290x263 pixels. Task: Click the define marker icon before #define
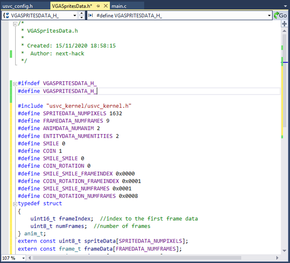(91, 15)
